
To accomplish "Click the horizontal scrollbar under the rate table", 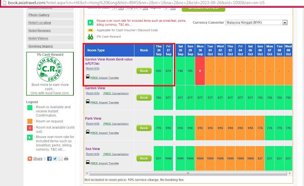I will (188, 173).
